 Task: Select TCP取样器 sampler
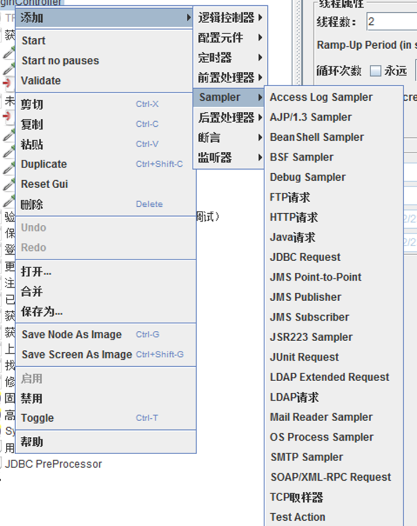pyautogui.click(x=334, y=497)
